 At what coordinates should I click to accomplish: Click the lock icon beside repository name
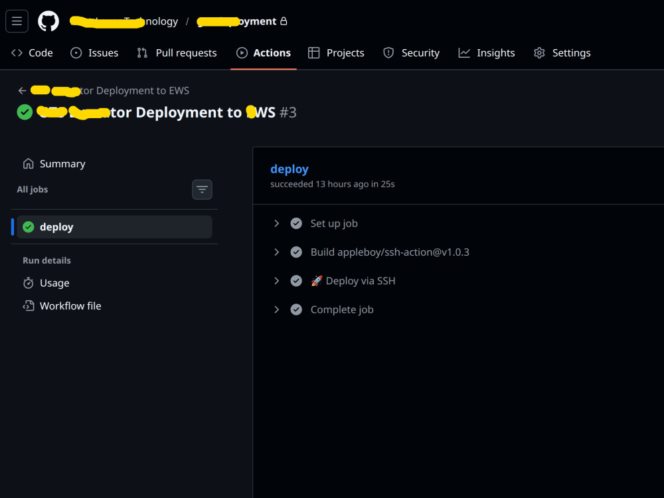click(x=284, y=21)
